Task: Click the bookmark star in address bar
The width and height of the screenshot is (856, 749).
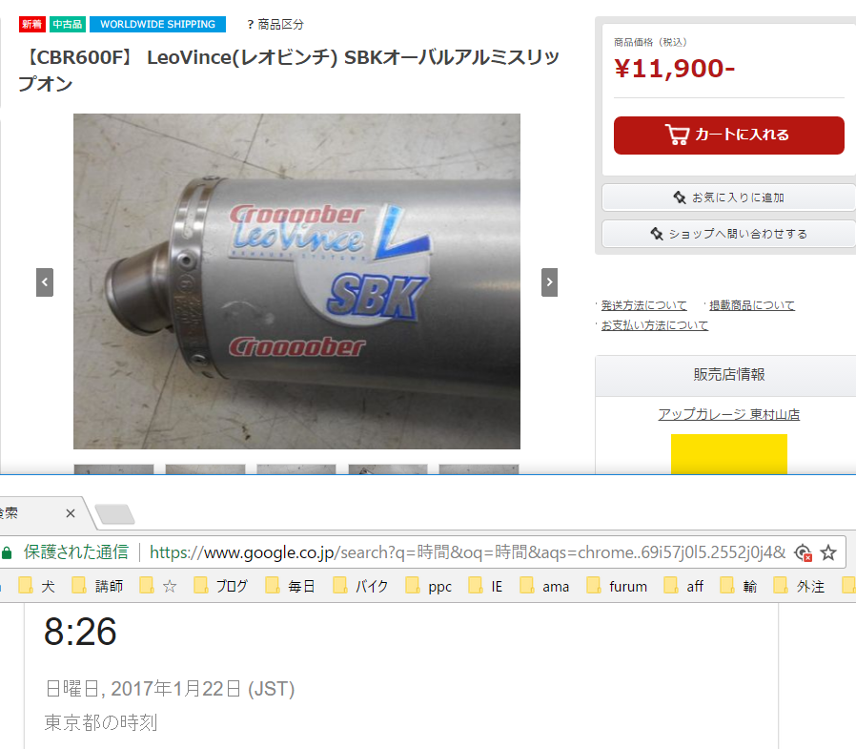Action: tap(828, 552)
